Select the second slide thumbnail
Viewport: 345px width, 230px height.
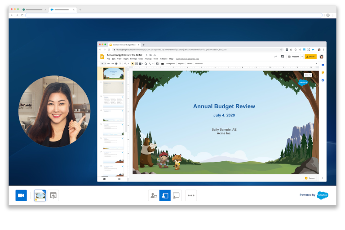click(113, 87)
